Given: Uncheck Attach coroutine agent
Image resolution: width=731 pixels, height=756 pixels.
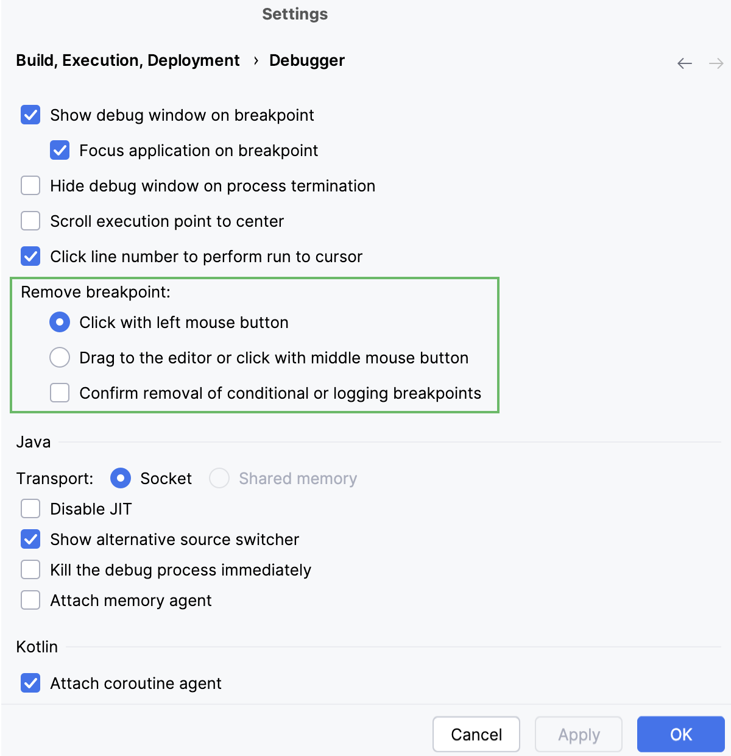Looking at the screenshot, I should click(30, 683).
